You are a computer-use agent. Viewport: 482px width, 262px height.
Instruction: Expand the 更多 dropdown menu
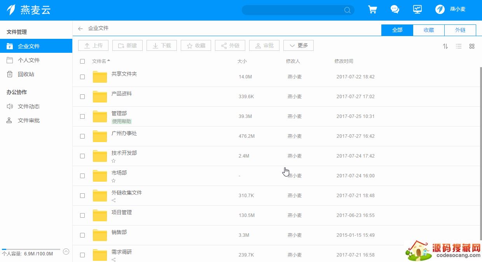[x=298, y=45]
